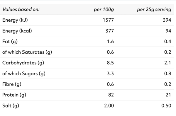Click the Fibre (g) row label
This screenshot has height=116, width=176.
[x=12, y=84]
